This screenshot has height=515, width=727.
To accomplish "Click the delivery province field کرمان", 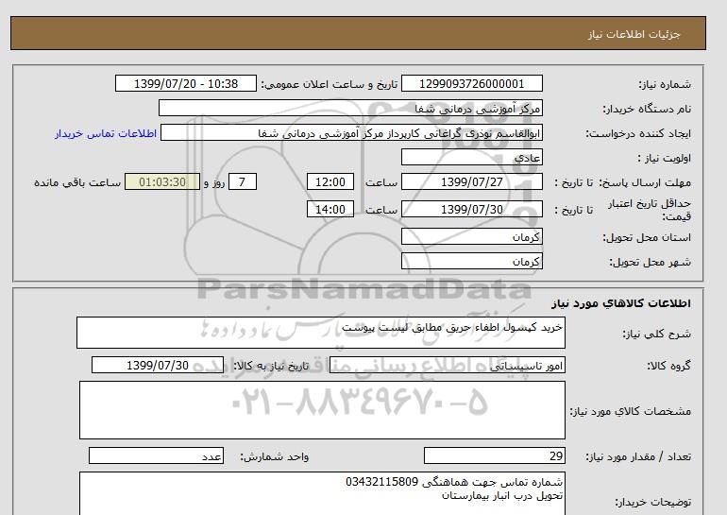I will (471, 236).
